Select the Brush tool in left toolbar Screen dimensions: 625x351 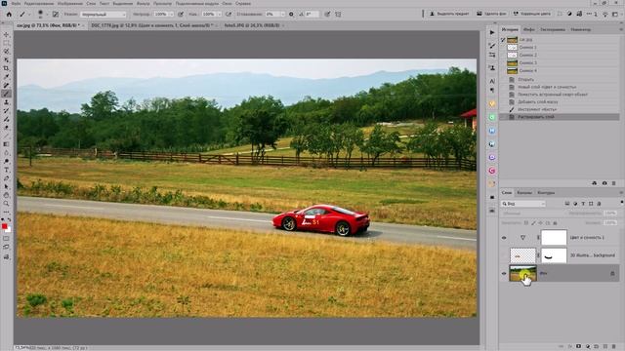(x=7, y=94)
